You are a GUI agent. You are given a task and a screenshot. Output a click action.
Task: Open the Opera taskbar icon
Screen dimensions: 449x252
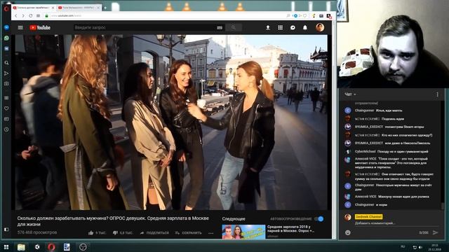point(51,247)
